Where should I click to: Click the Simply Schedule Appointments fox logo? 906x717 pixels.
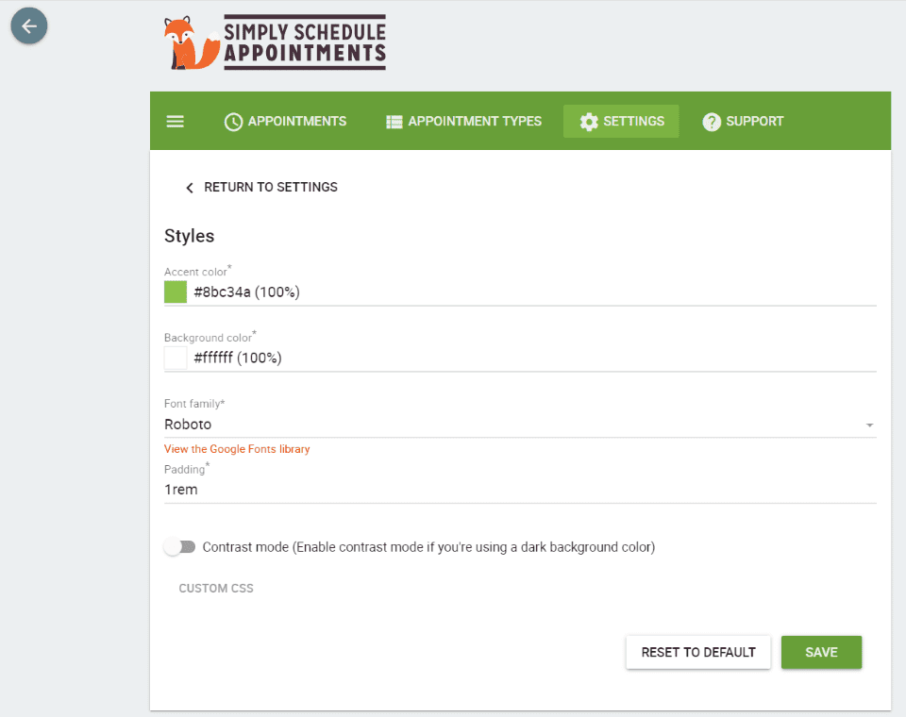click(x=187, y=42)
